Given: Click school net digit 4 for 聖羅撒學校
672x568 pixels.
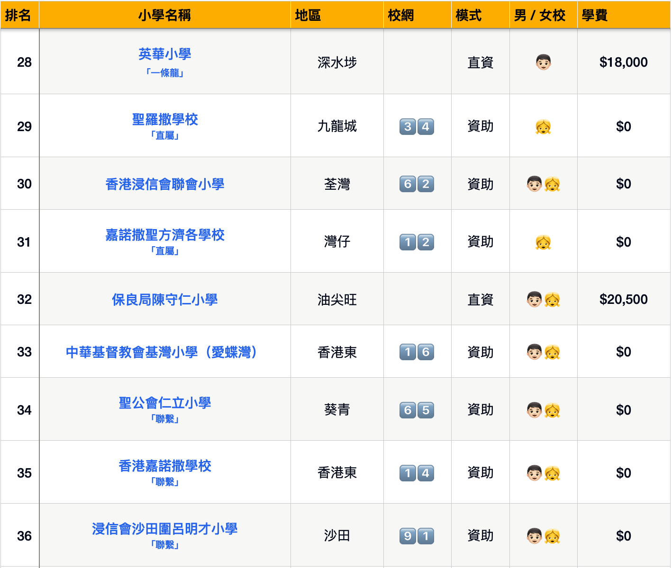Looking at the screenshot, I should (426, 127).
